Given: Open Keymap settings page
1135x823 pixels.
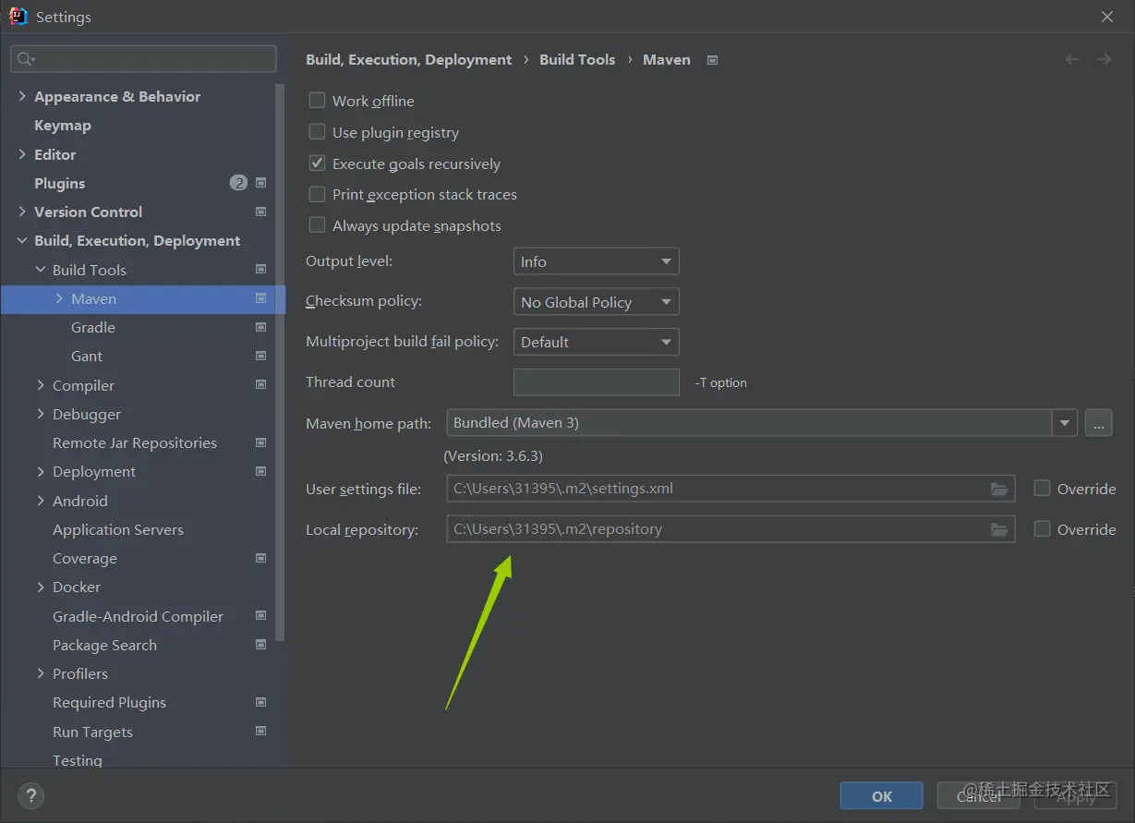Looking at the screenshot, I should [x=63, y=125].
